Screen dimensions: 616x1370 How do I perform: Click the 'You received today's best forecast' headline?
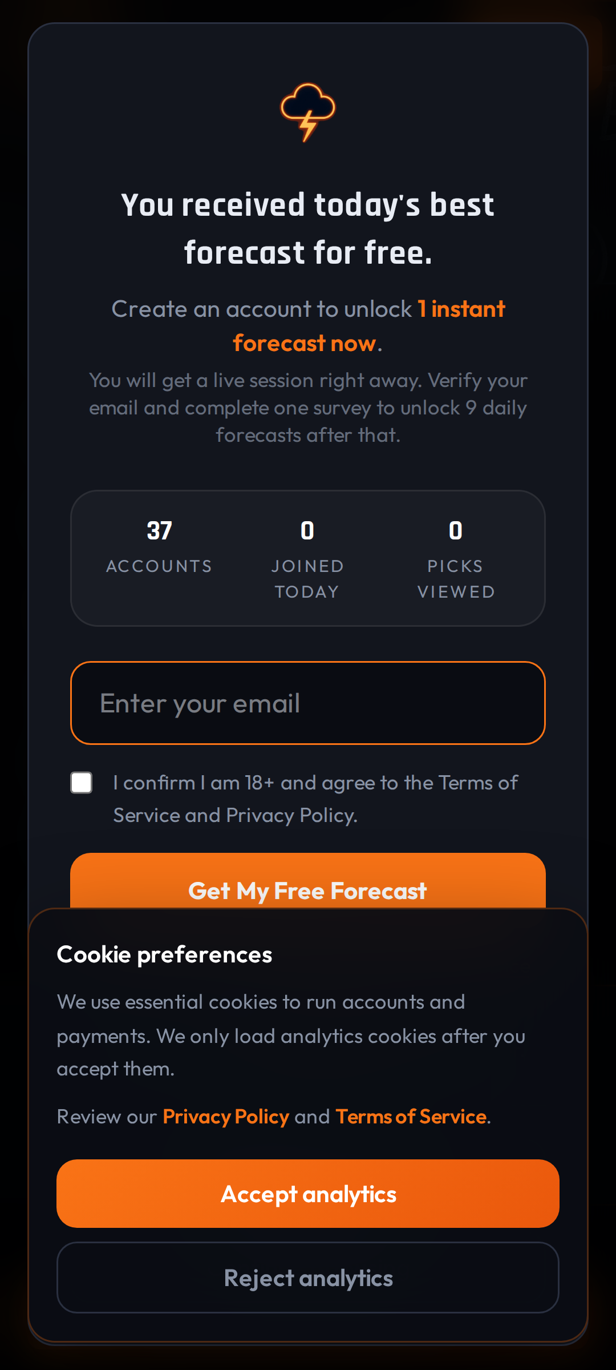308,228
